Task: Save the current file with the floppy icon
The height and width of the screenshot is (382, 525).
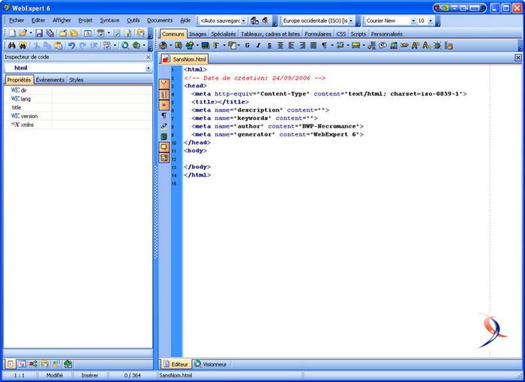Action: pos(39,33)
